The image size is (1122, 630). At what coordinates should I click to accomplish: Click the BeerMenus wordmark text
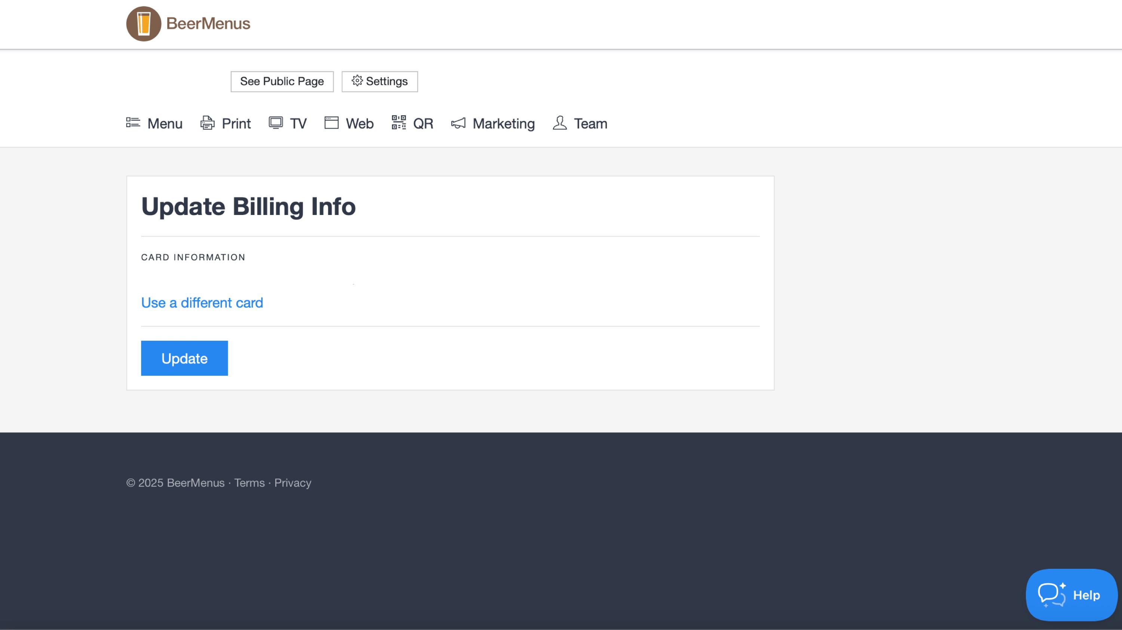coord(208,24)
